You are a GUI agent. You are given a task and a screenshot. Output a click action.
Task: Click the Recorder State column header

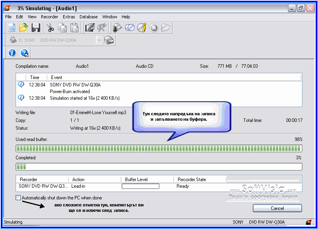point(200,180)
